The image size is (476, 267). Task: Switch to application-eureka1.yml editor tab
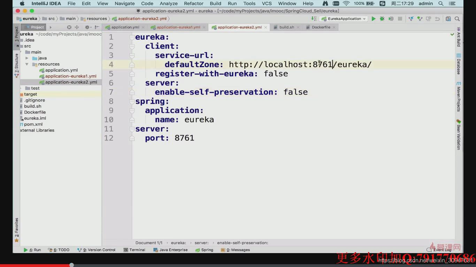coord(178,27)
